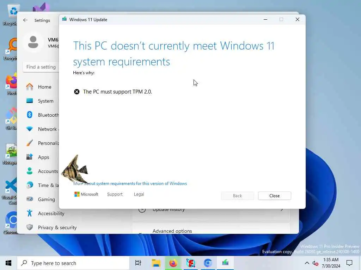Click the System monitor icon in sidebar

coord(30,101)
